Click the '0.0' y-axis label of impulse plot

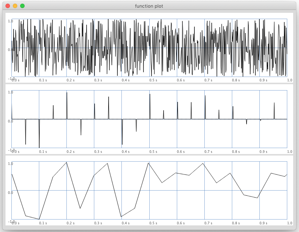pyautogui.click(x=10, y=121)
